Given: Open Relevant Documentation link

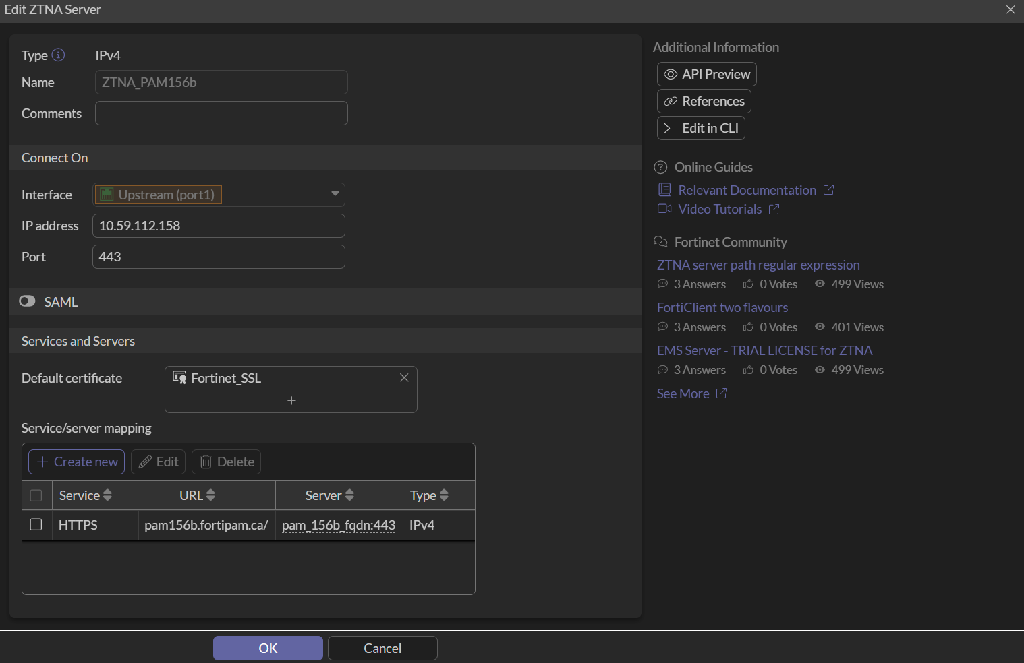Looking at the screenshot, I should pyautogui.click(x=747, y=191).
